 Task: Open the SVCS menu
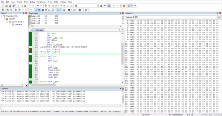point(56,2)
